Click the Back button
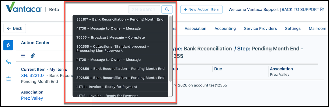This screenshot has height=107, width=329. [14, 28]
